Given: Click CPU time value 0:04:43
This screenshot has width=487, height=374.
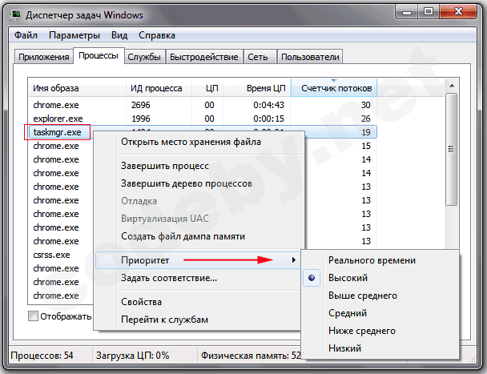Looking at the screenshot, I should coord(268,105).
